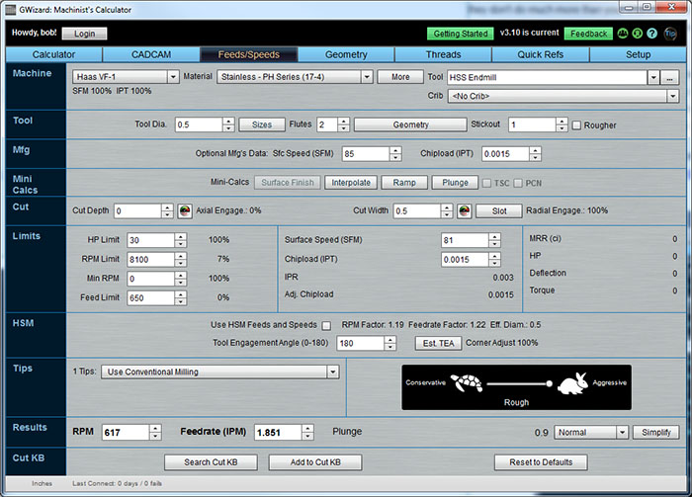692x497 pixels.
Task: Open the Ramp mini-calc
Action: [x=404, y=183]
